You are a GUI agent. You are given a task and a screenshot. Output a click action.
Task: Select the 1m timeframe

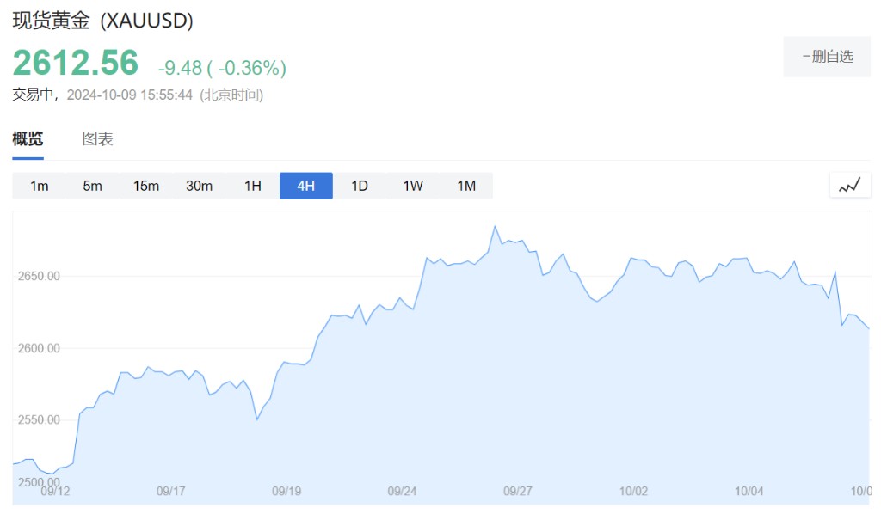point(40,186)
